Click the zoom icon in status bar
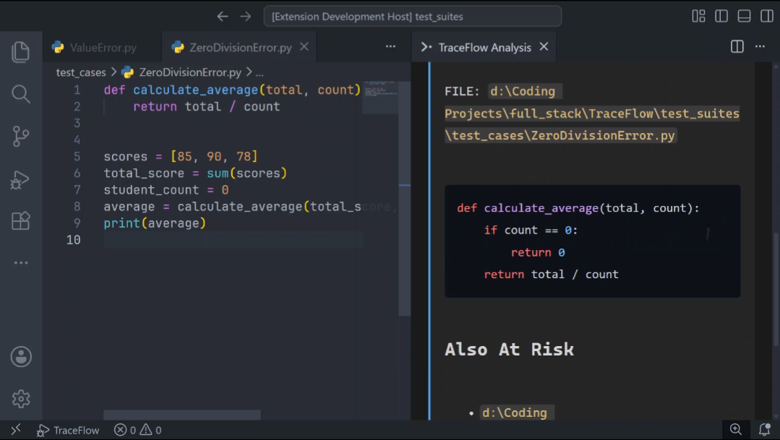Screen dimensions: 780x440 point(736,430)
